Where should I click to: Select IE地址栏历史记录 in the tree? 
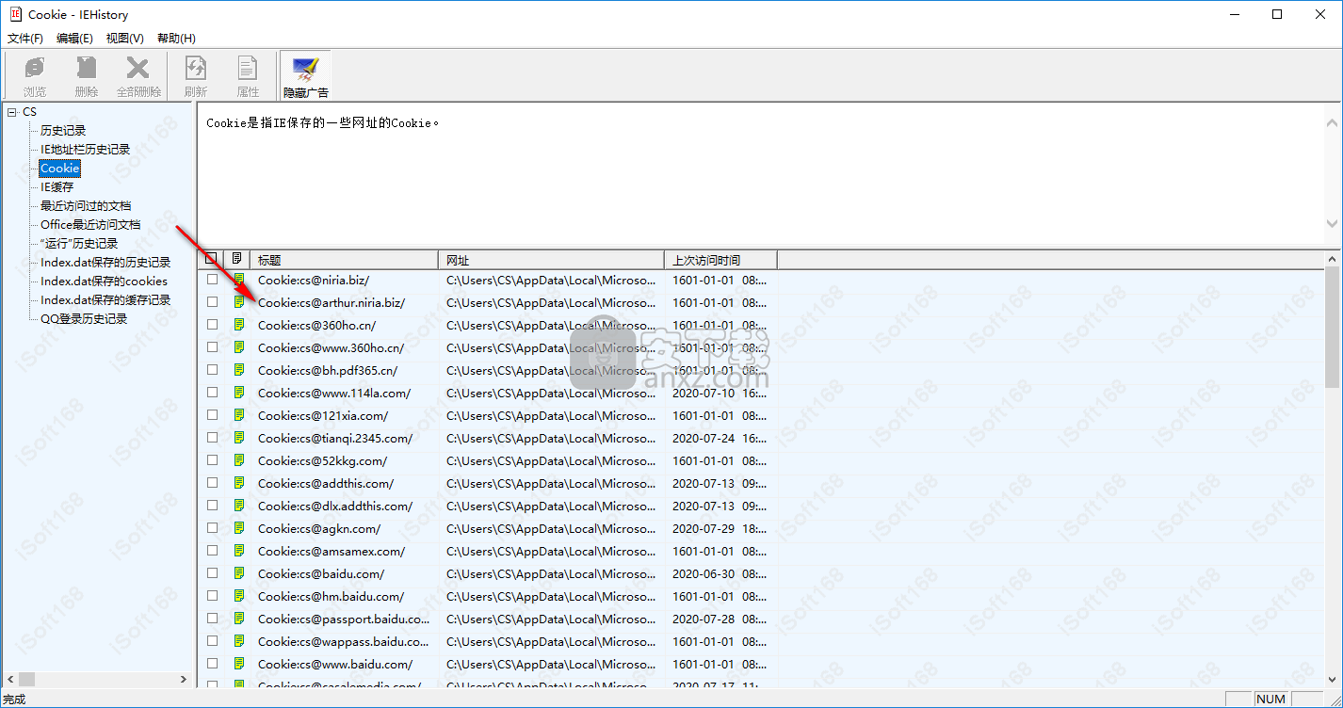[x=85, y=150]
